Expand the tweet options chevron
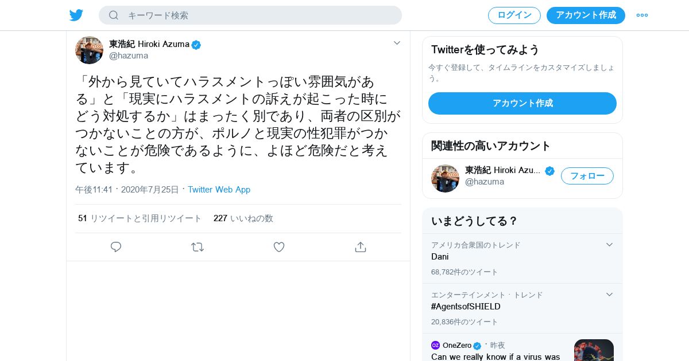The image size is (689, 361). point(397,43)
